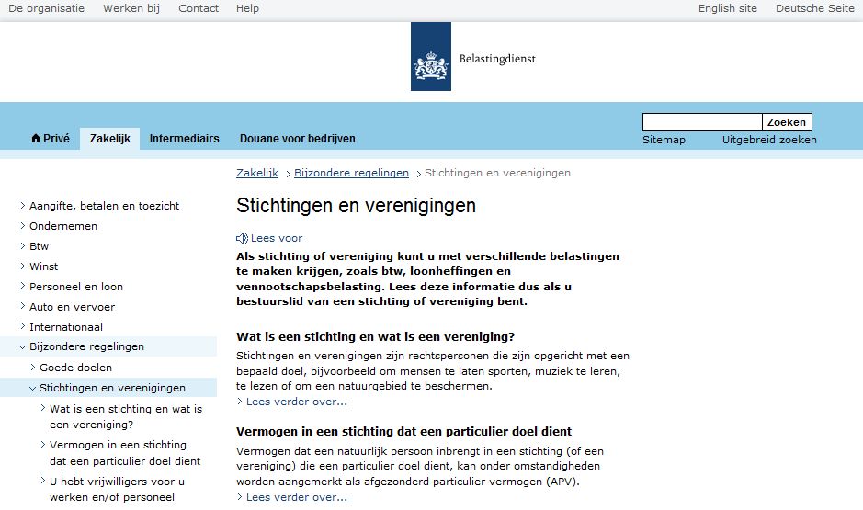Switch to the Deutsche Seite
Screen dimensions: 863x510
[814, 8]
